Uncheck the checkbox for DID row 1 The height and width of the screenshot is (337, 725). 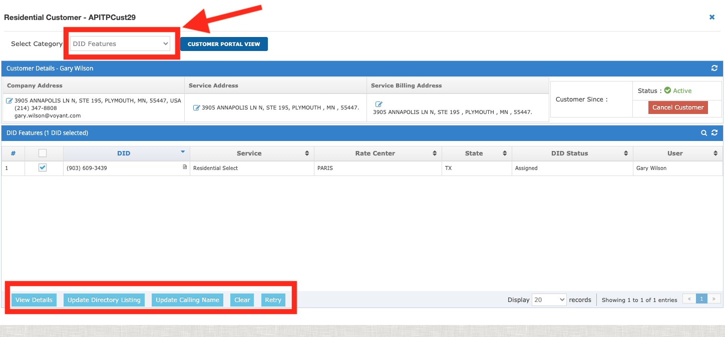coord(43,168)
